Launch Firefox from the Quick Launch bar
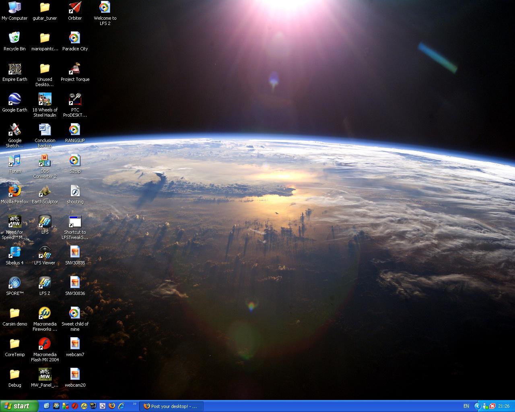 [x=112, y=406]
